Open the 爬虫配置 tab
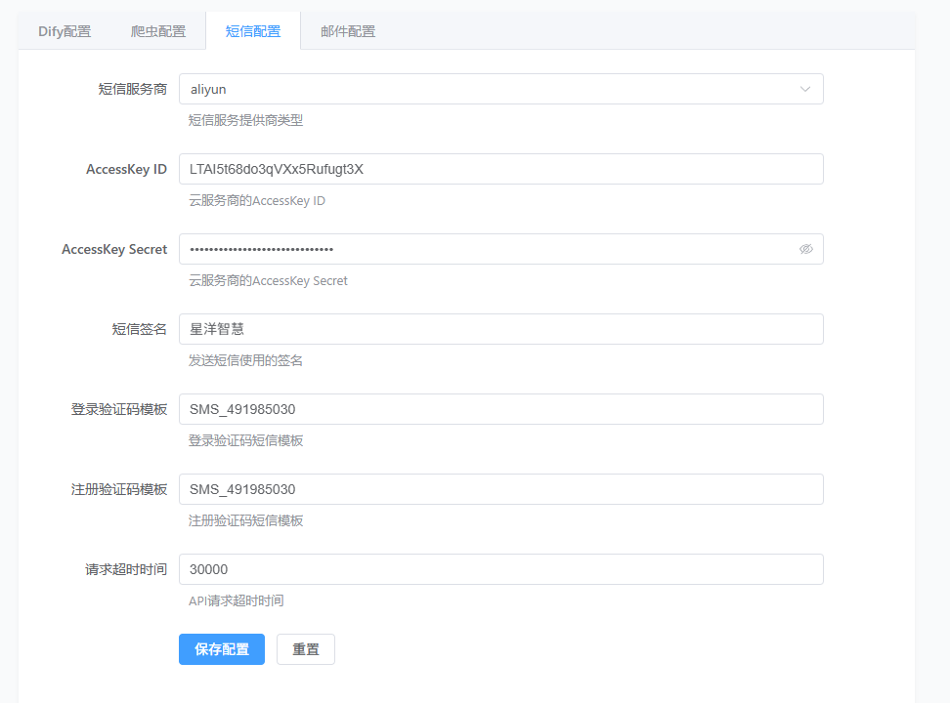Image resolution: width=950 pixels, height=703 pixels. coord(158,31)
